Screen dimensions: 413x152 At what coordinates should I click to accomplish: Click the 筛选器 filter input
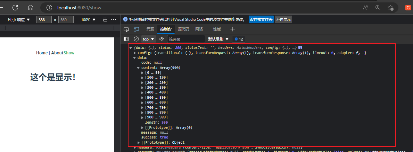click(186, 39)
